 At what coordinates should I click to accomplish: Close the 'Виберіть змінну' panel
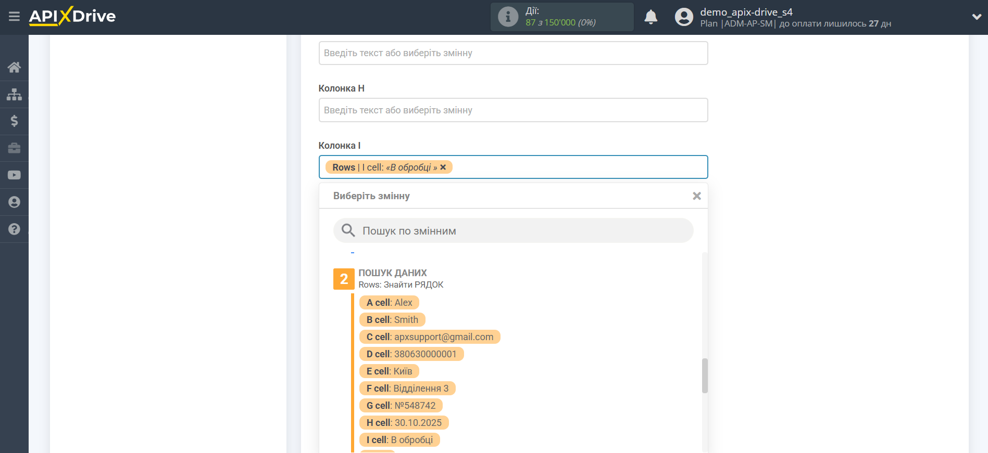(x=696, y=196)
